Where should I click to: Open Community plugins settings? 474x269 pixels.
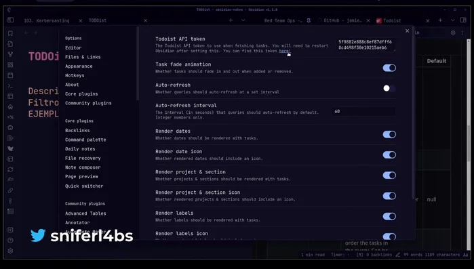[88, 103]
